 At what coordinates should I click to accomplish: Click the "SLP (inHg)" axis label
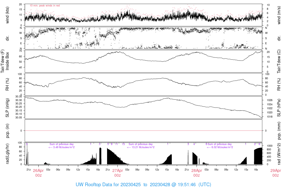[7, 108]
